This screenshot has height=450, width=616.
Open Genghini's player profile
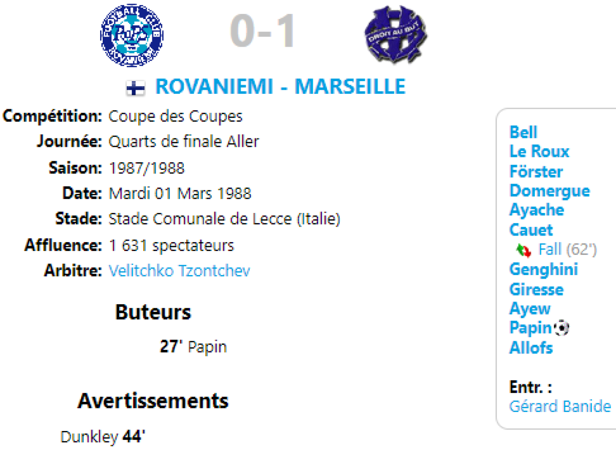coord(543,269)
